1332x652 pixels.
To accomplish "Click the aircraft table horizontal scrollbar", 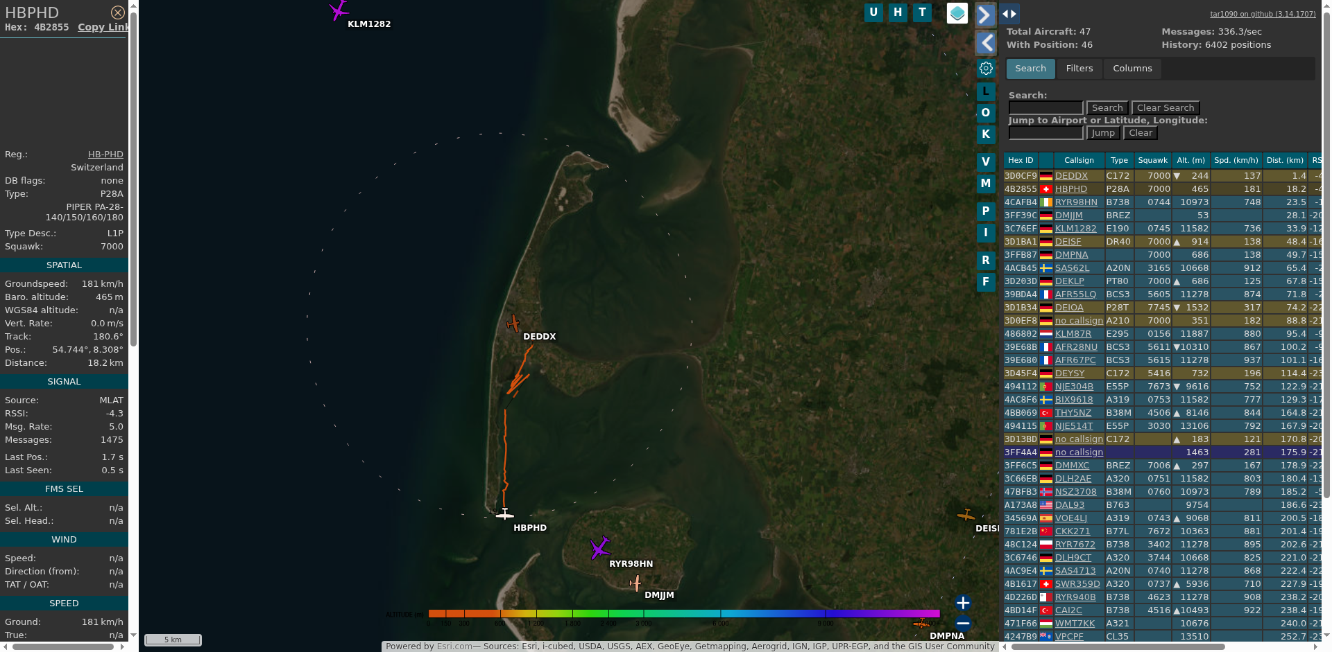I will (x=1117, y=646).
